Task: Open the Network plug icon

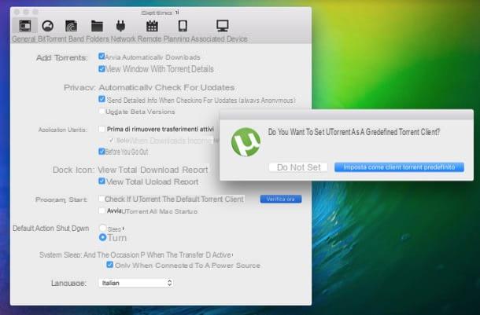Action: click(120, 26)
